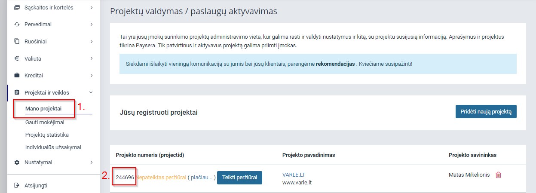536x193 pixels.
Task: Click the Atsijungti logout icon
Action: 17,186
